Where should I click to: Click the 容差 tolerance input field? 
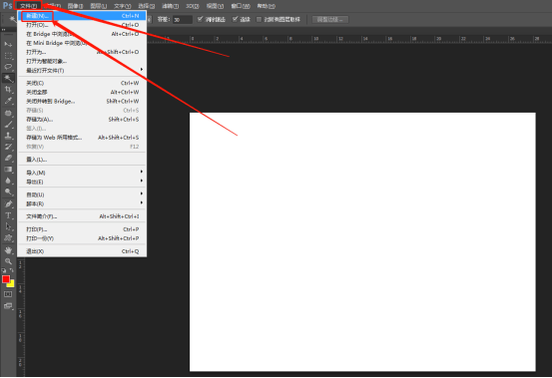point(182,20)
